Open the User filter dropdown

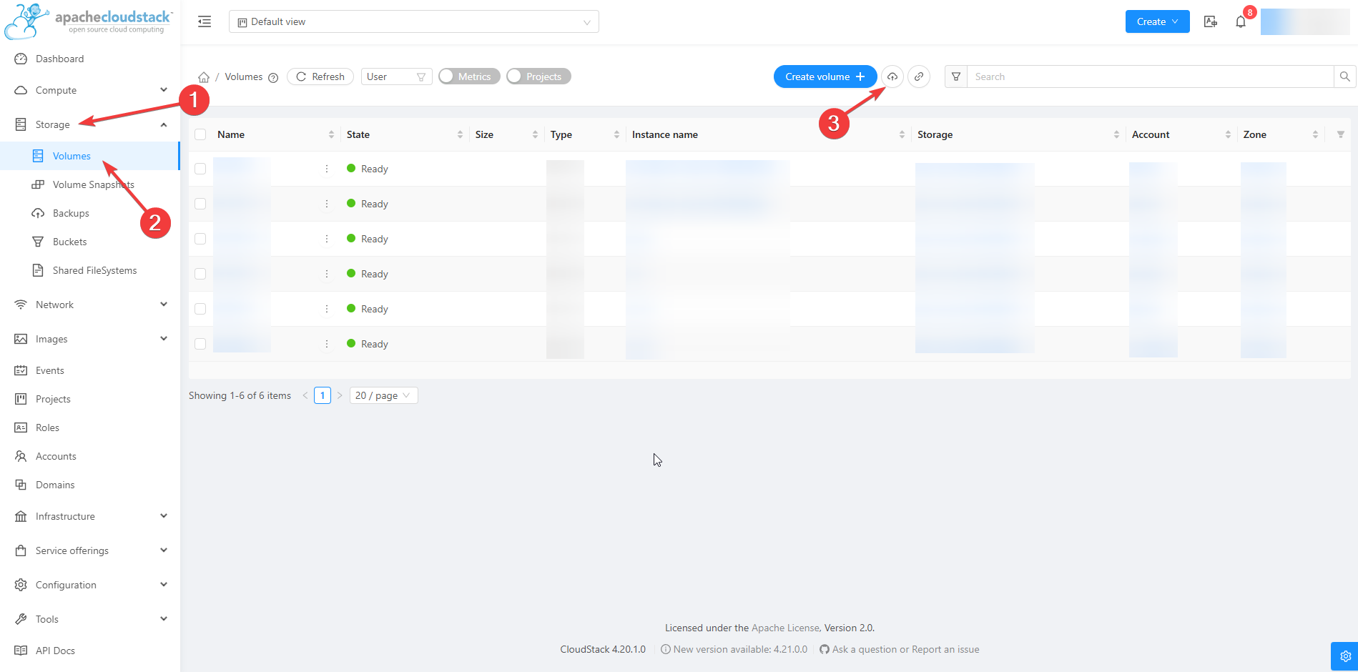point(396,76)
